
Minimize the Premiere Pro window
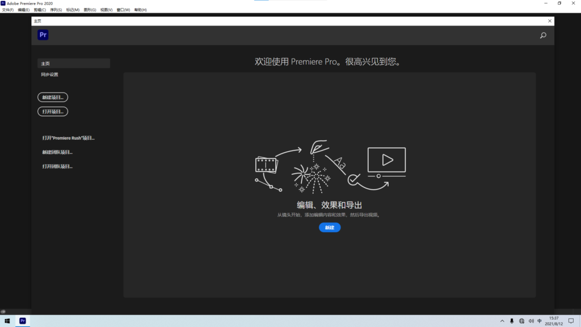coord(546,3)
